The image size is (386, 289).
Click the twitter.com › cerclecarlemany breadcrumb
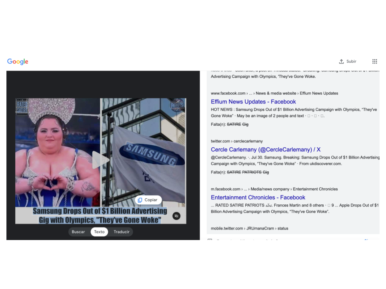[237, 141]
